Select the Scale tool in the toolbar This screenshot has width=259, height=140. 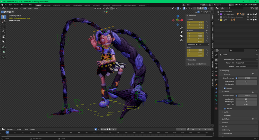pyautogui.click(x=4, y=37)
